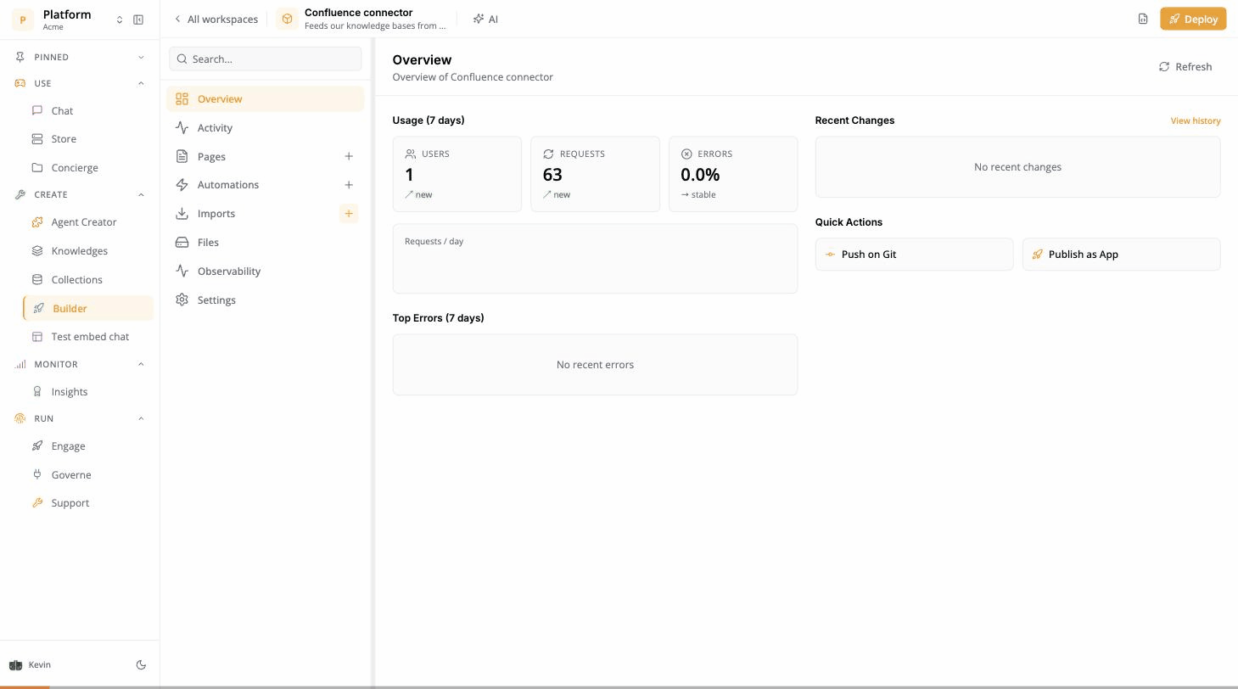Add a new page with plus
The height and width of the screenshot is (689, 1238).
pos(349,156)
